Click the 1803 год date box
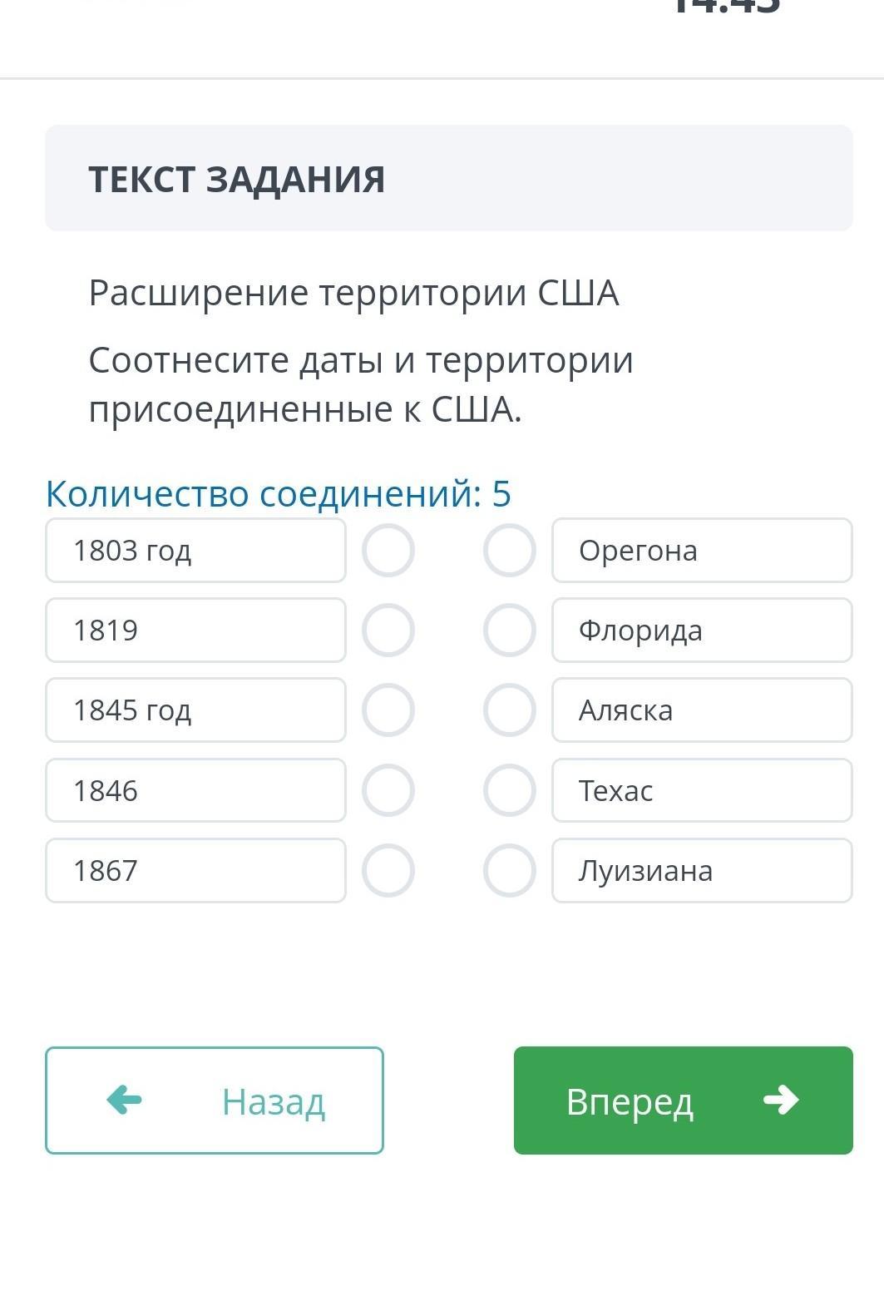Screen dimensions: 884x1291 tap(195, 550)
